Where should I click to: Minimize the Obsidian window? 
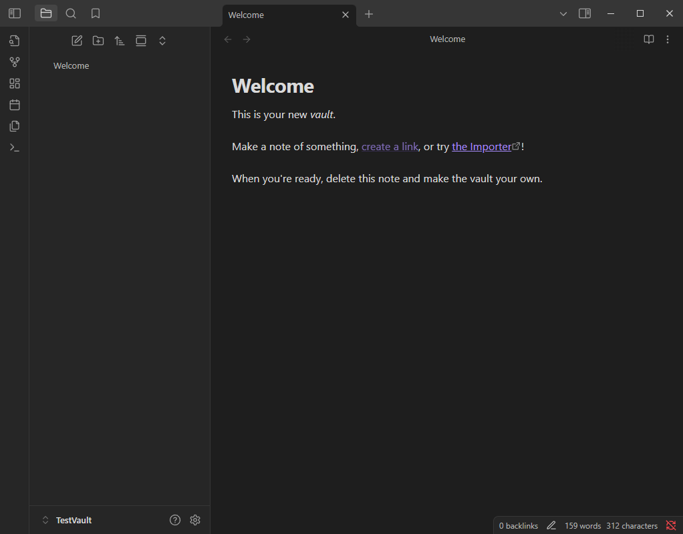tap(611, 13)
